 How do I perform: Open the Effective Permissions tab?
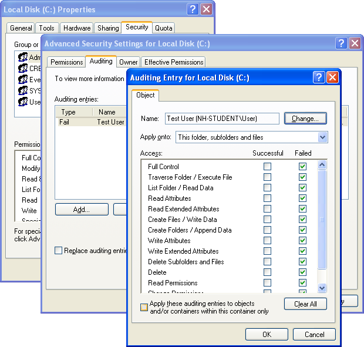pos(174,62)
